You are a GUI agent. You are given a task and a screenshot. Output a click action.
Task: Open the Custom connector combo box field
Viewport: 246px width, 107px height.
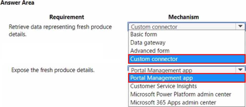tap(182, 27)
